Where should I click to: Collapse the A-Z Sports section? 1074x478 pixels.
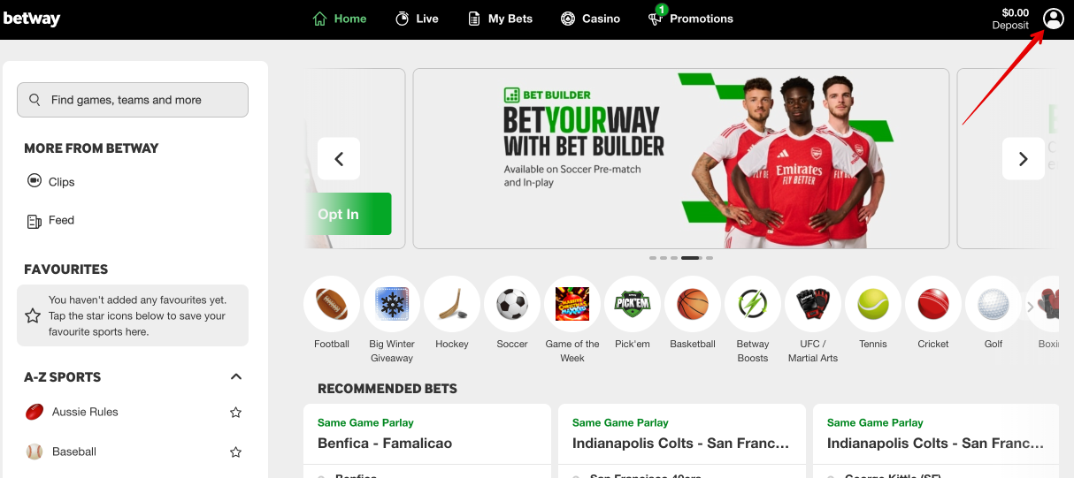[x=236, y=377]
